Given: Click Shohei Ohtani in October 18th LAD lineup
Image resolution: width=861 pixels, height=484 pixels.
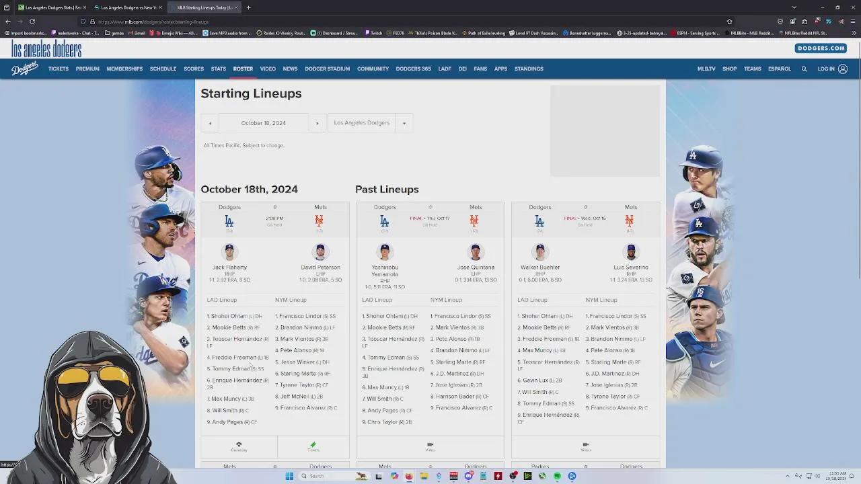Looking at the screenshot, I should pyautogui.click(x=229, y=316).
